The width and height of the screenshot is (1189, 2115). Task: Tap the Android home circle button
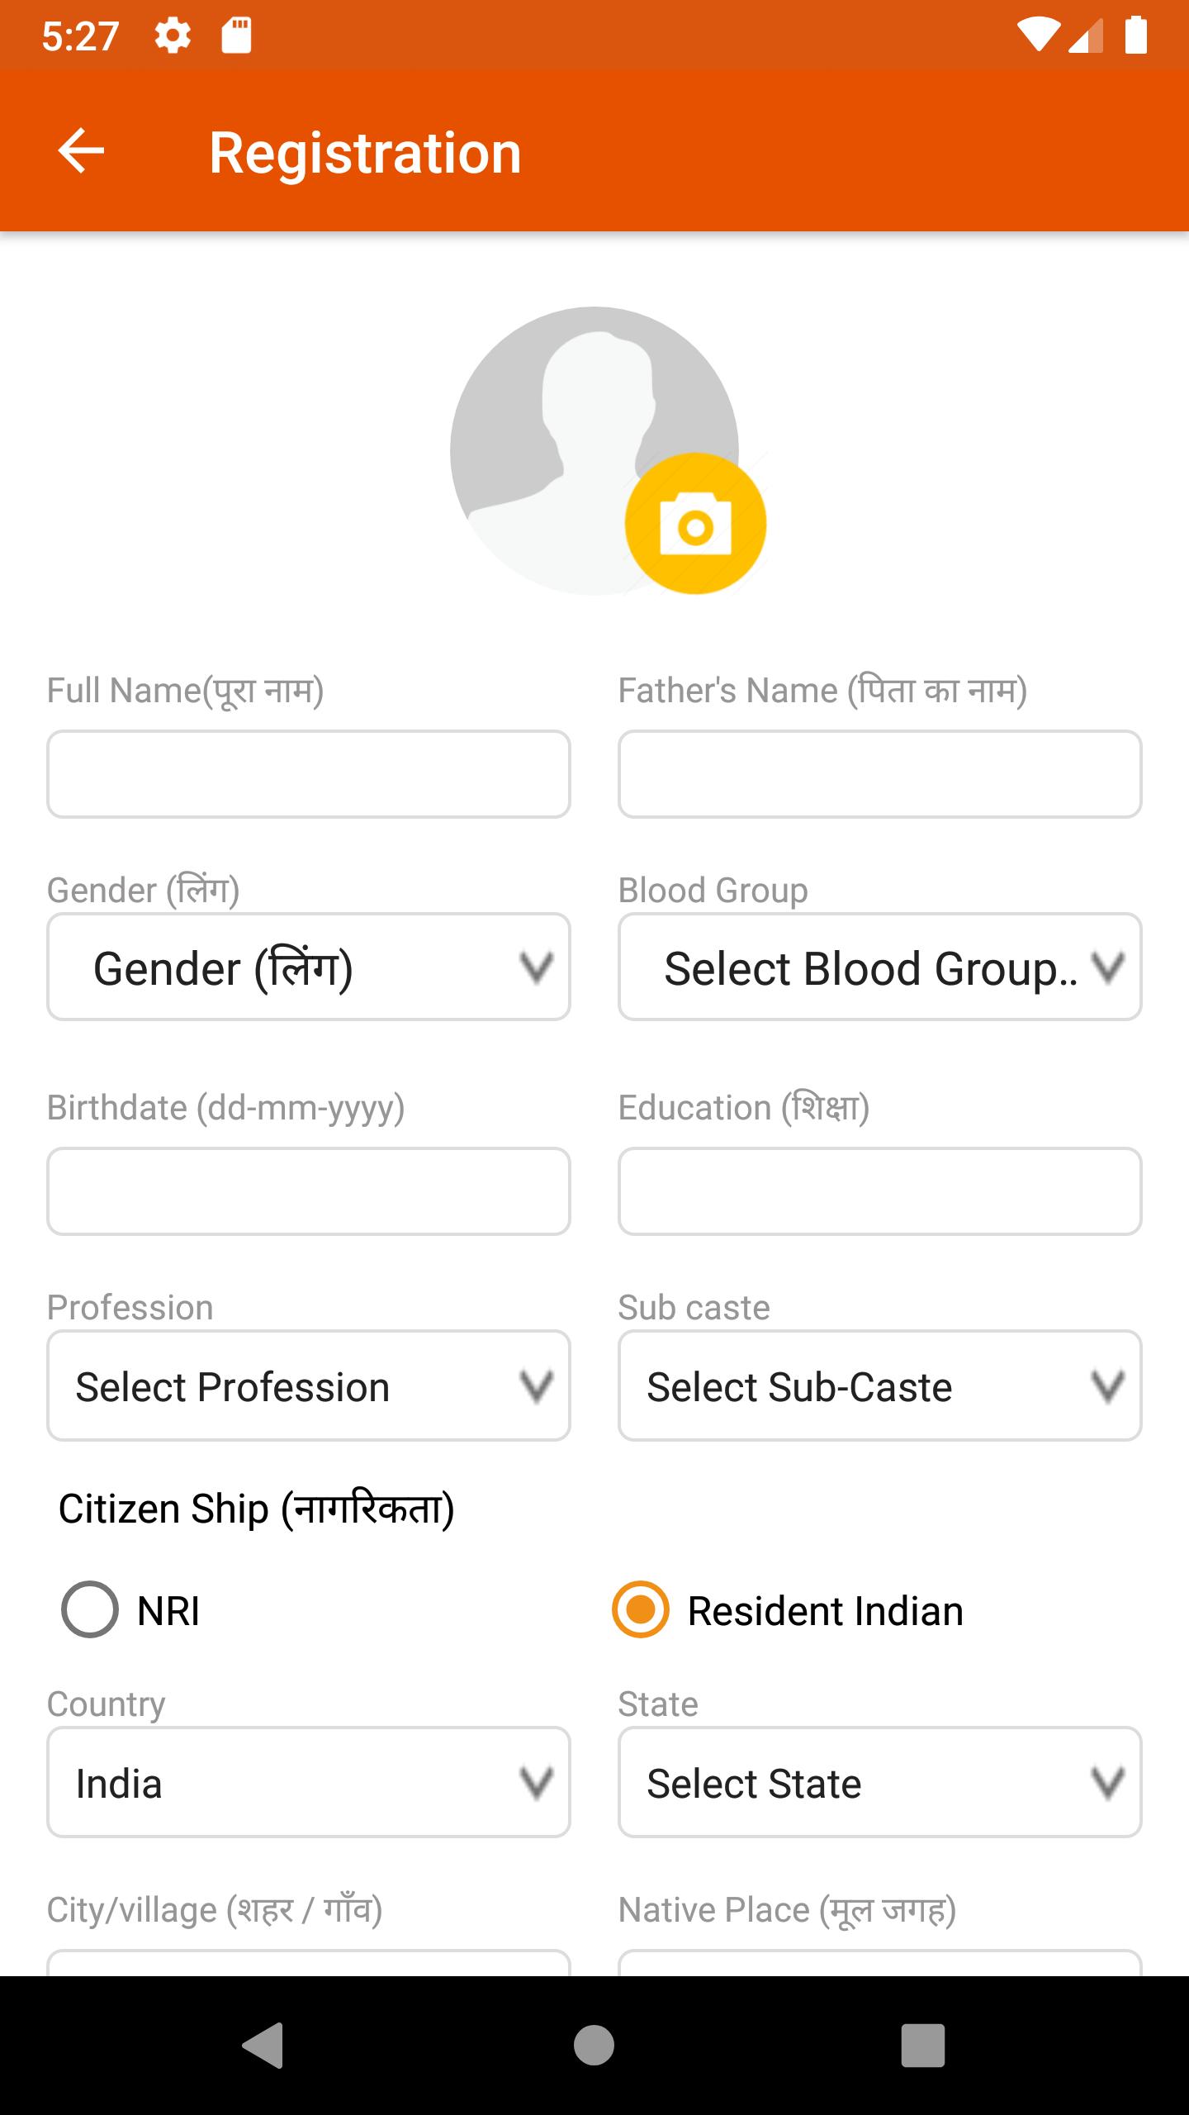pyautogui.click(x=594, y=2046)
